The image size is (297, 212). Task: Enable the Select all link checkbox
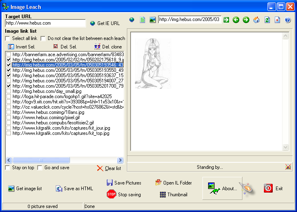point(8,38)
